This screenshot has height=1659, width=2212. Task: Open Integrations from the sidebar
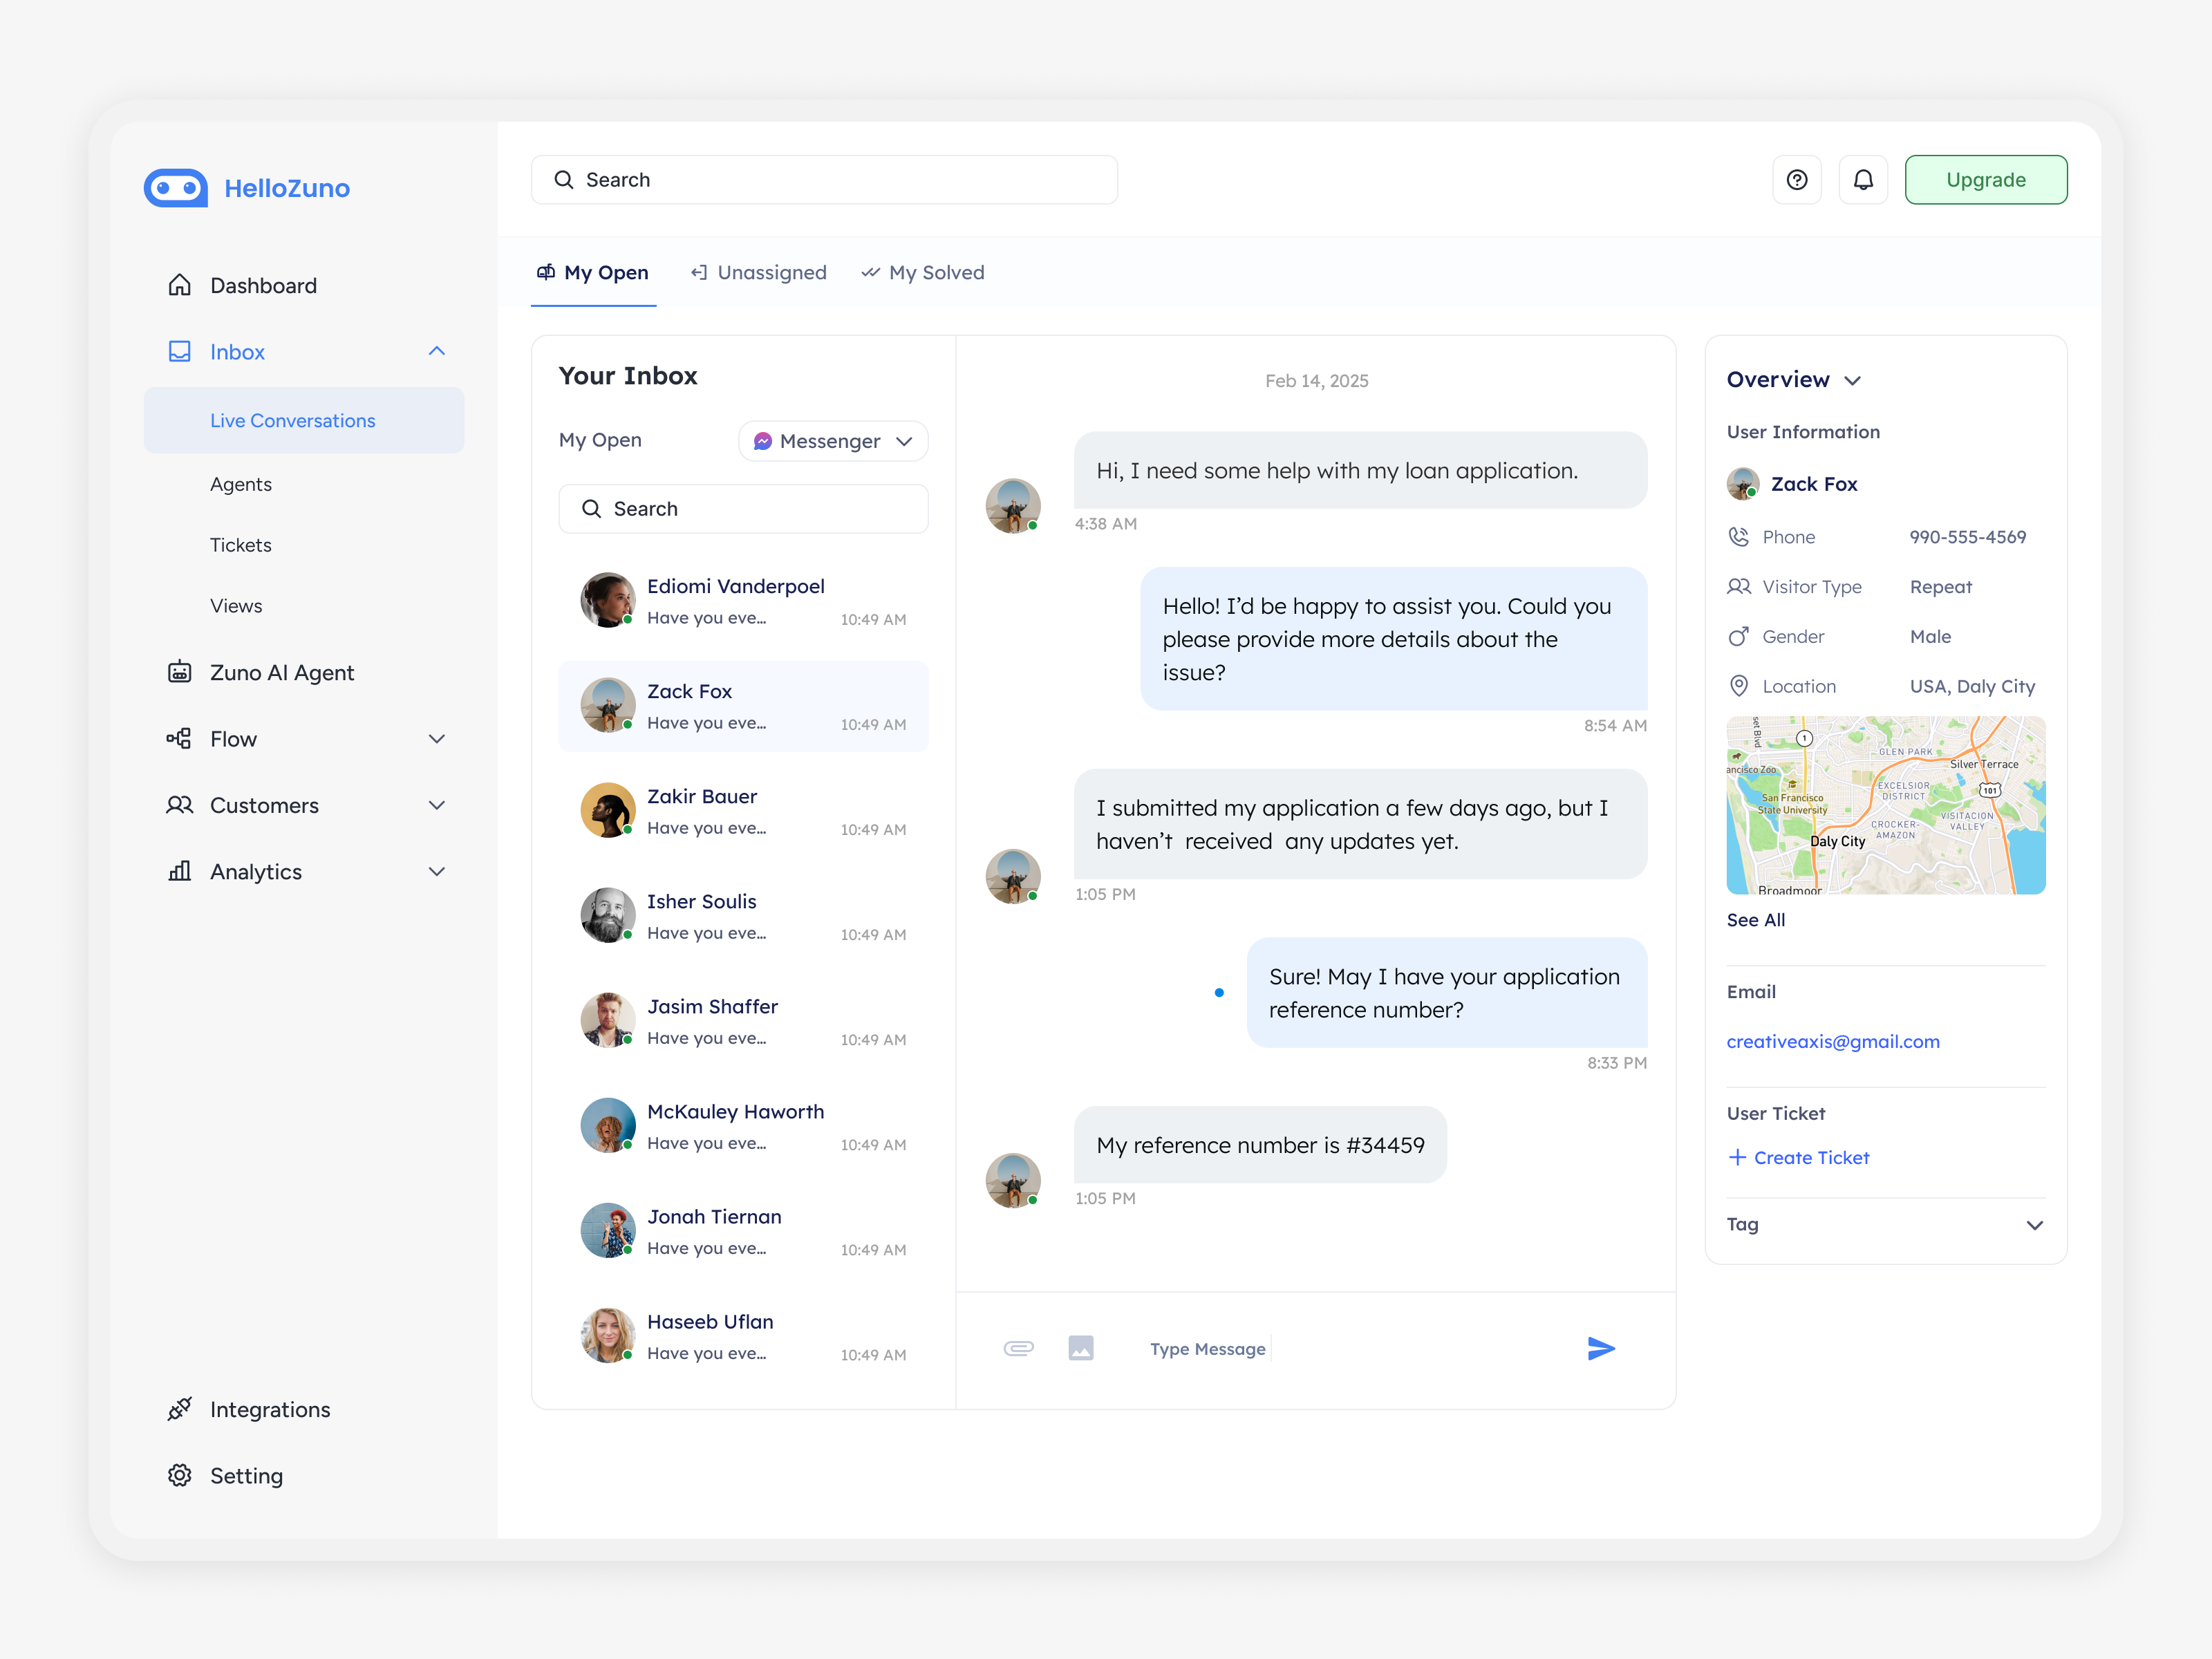269,1409
